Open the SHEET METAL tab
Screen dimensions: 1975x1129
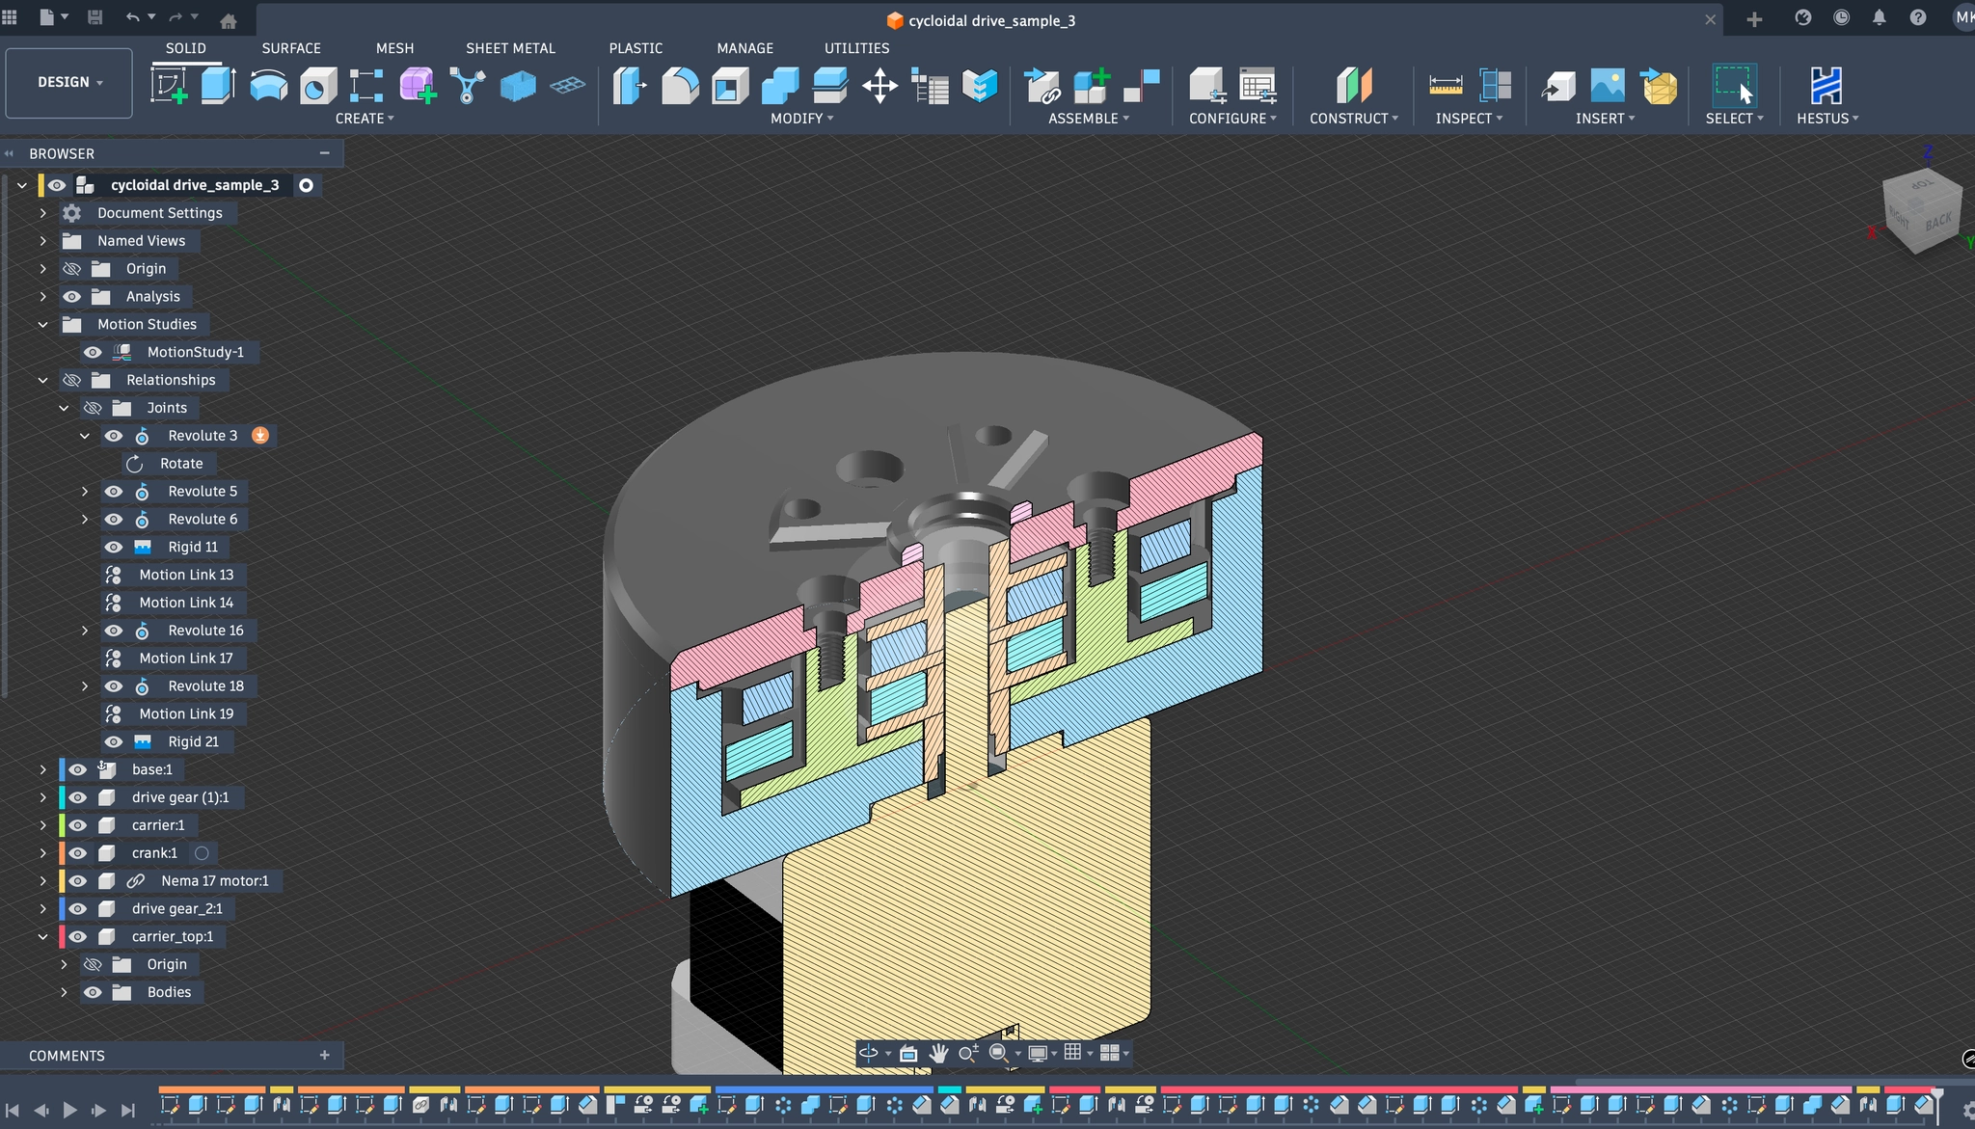coord(510,48)
